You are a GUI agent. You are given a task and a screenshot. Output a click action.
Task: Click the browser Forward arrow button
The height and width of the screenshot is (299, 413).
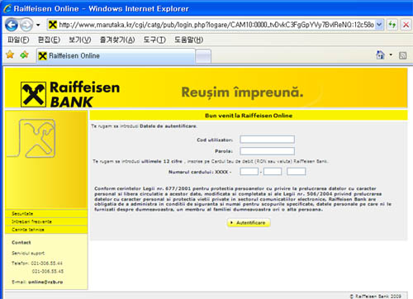tap(26, 25)
